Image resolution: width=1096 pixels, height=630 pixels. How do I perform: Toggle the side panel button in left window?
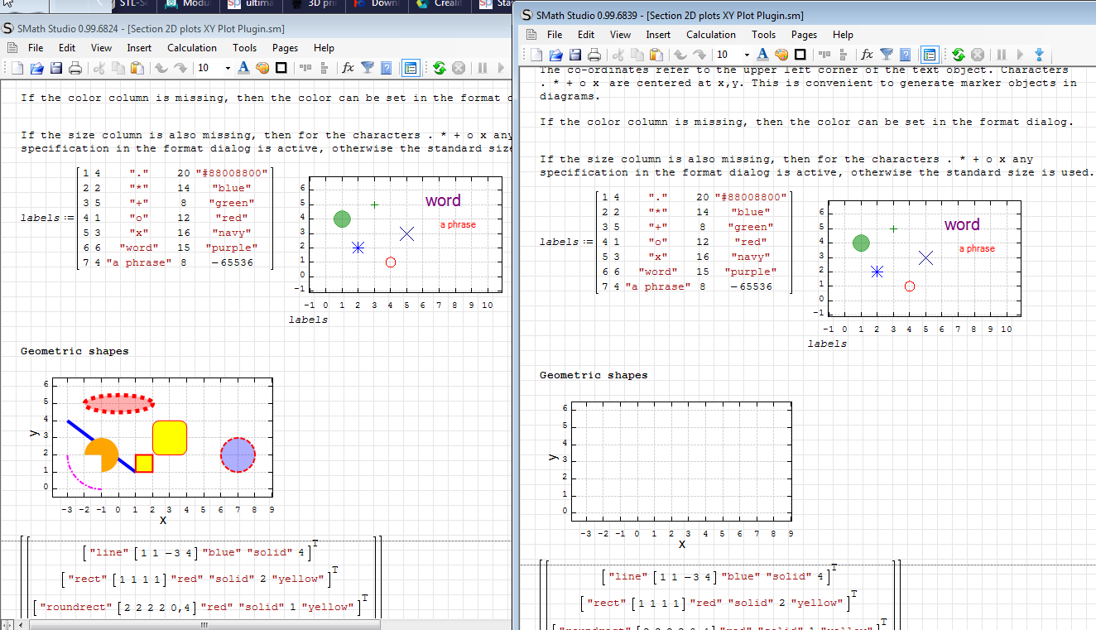(411, 68)
